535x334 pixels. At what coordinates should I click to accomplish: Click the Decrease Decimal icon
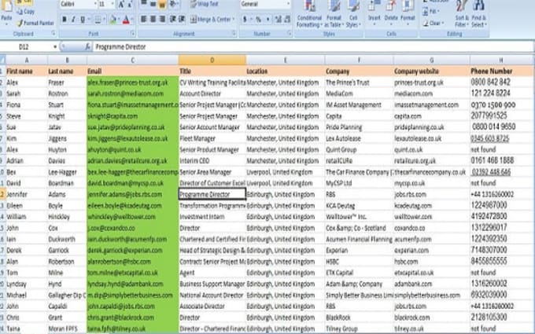click(x=287, y=20)
